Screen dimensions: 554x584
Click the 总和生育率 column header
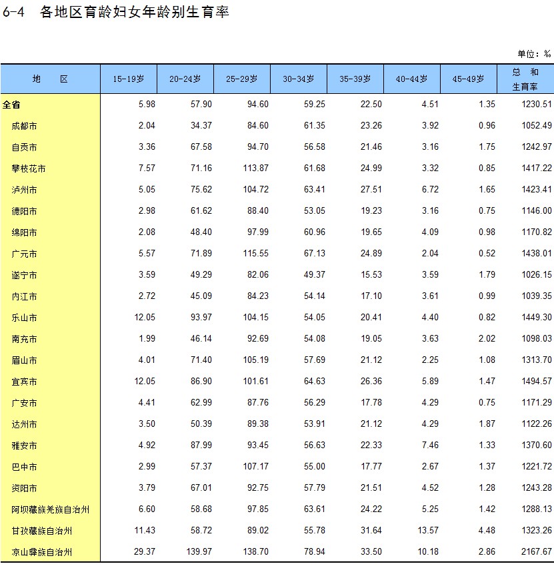pos(525,79)
